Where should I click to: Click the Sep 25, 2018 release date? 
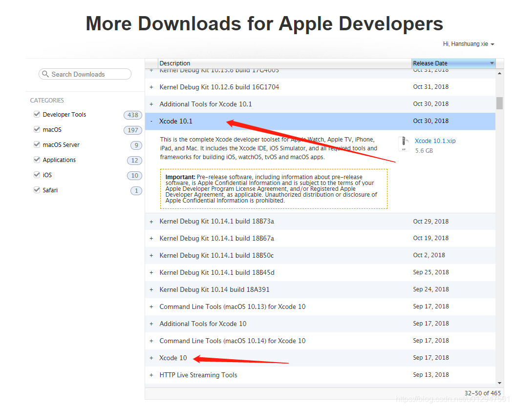[x=431, y=272]
